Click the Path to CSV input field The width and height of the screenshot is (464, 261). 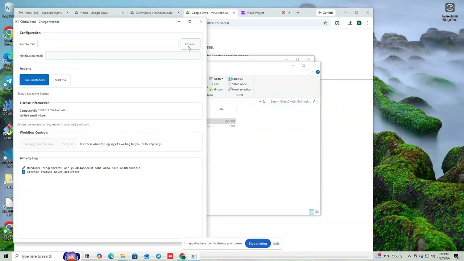[x=108, y=44]
